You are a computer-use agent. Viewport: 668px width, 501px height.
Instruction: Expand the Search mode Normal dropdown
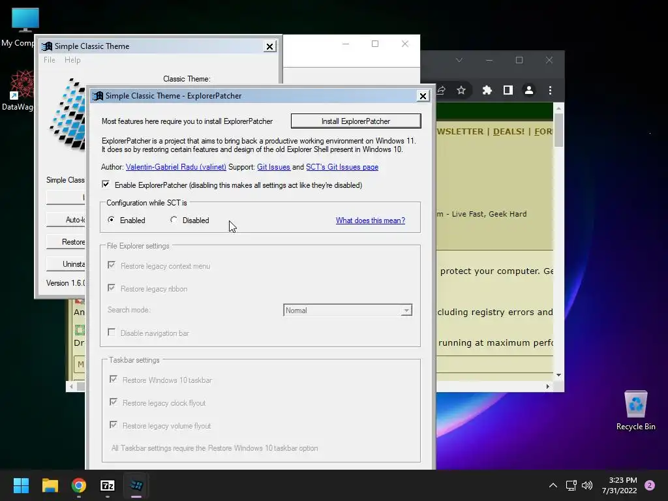pos(406,310)
